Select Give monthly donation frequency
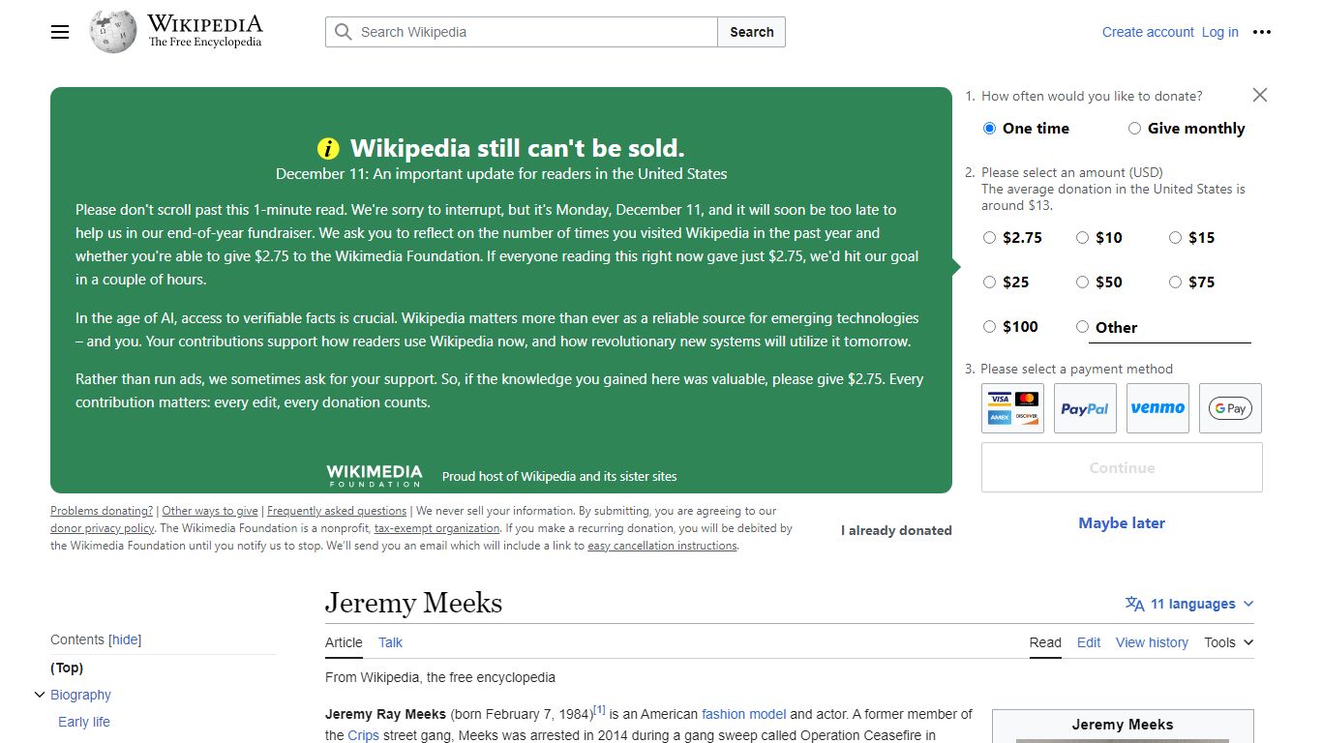The height and width of the screenshot is (743, 1322). [x=1134, y=128]
